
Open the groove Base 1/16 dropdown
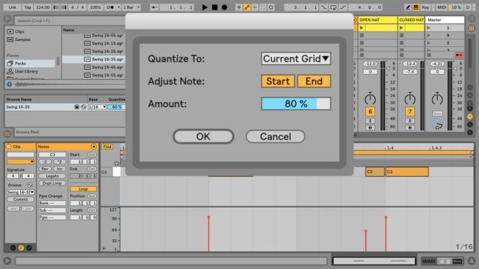pos(97,107)
